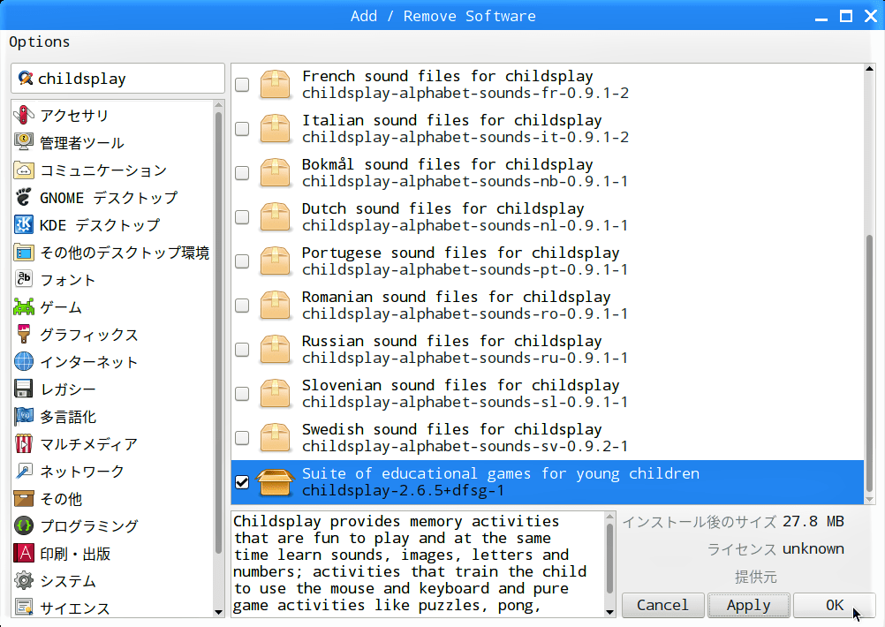Click the マルチメディア film icon
The height and width of the screenshot is (627, 885).
[x=24, y=443]
